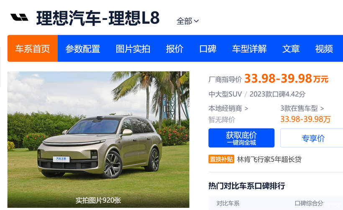Select the 报价 tab
The image size is (343, 210).
(x=174, y=49)
